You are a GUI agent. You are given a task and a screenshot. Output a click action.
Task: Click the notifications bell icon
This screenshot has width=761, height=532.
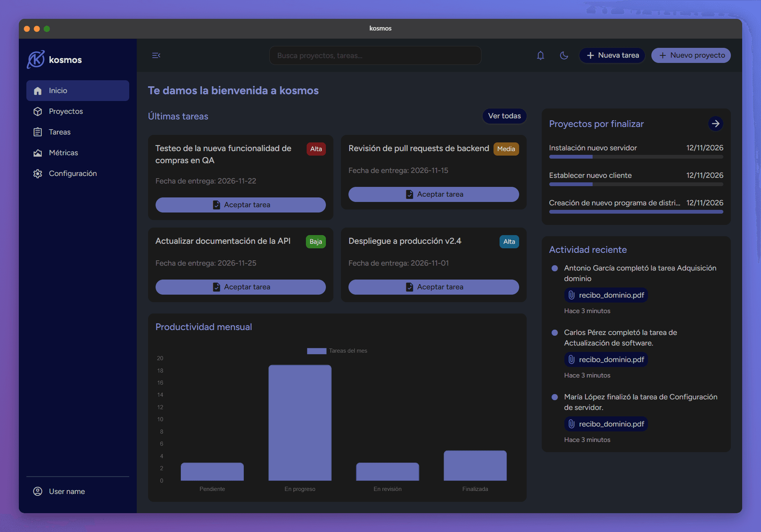pos(540,56)
